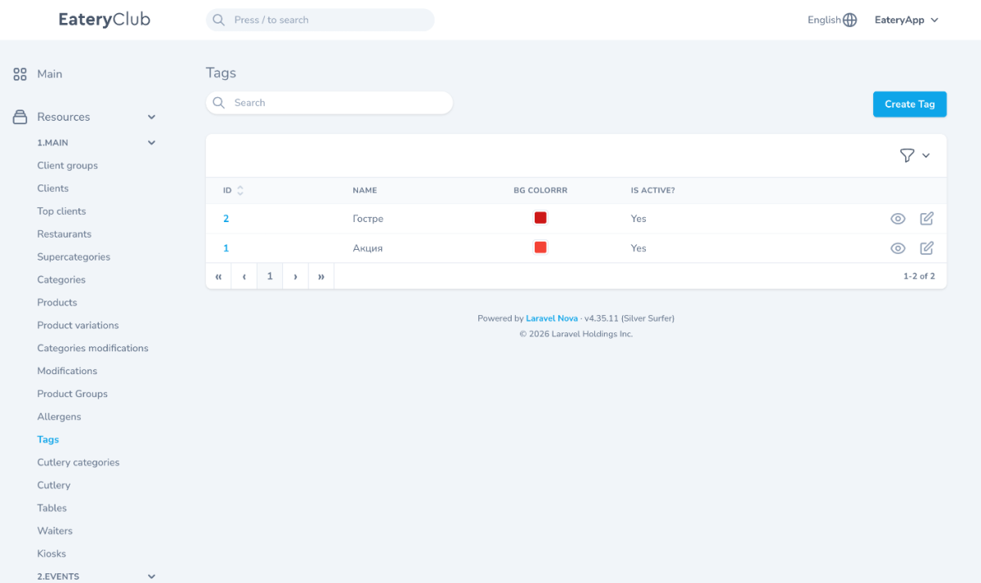Select page 1 in pagination

click(x=270, y=276)
